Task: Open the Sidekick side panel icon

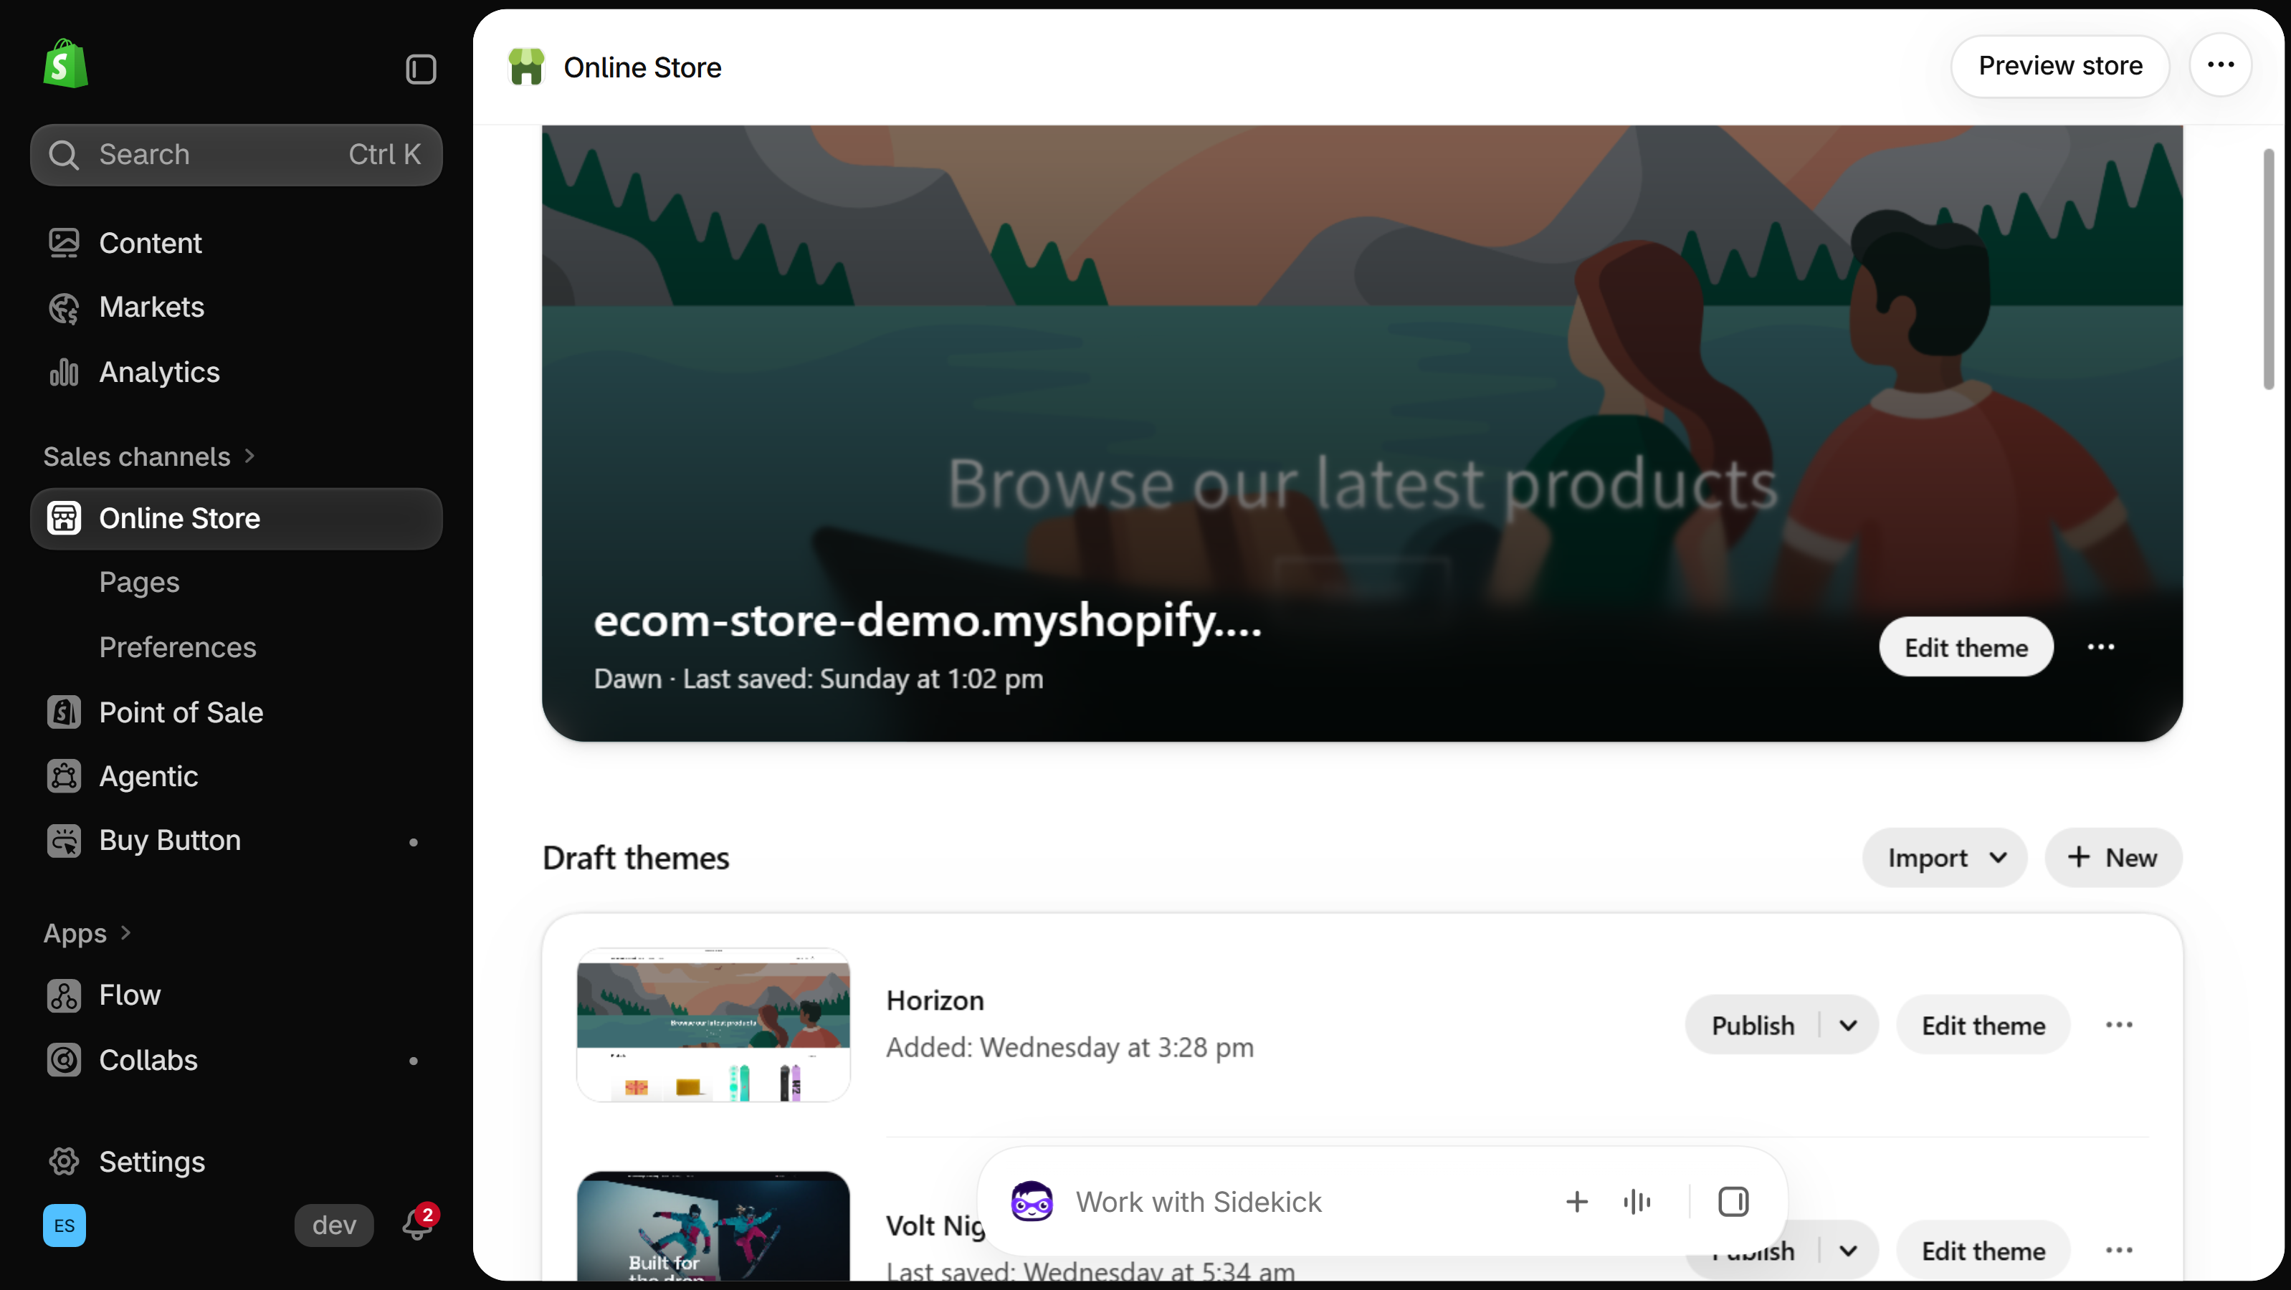Action: 1733,1201
